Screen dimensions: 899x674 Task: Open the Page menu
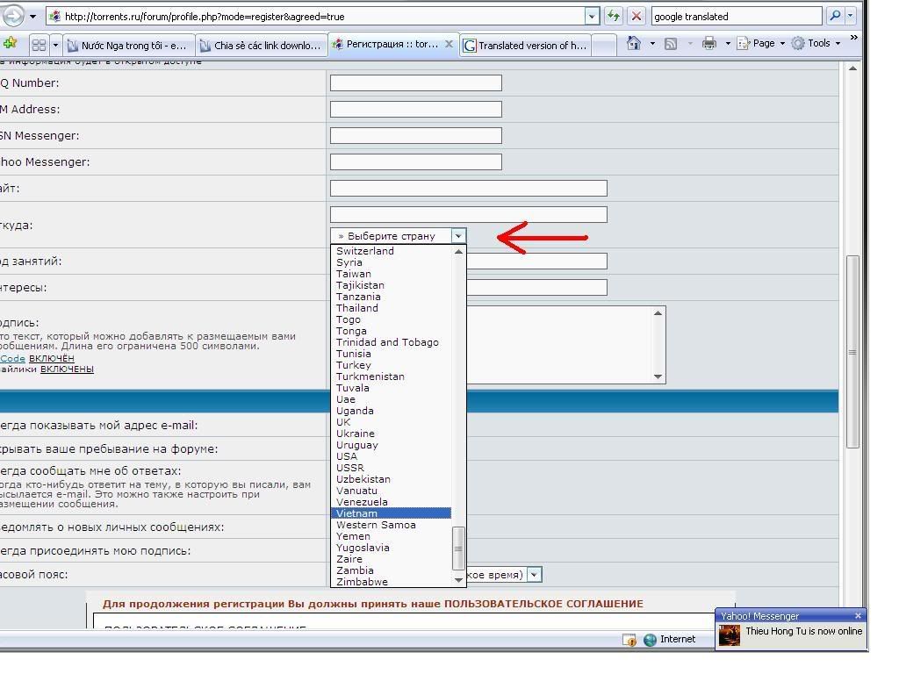pyautogui.click(x=759, y=43)
